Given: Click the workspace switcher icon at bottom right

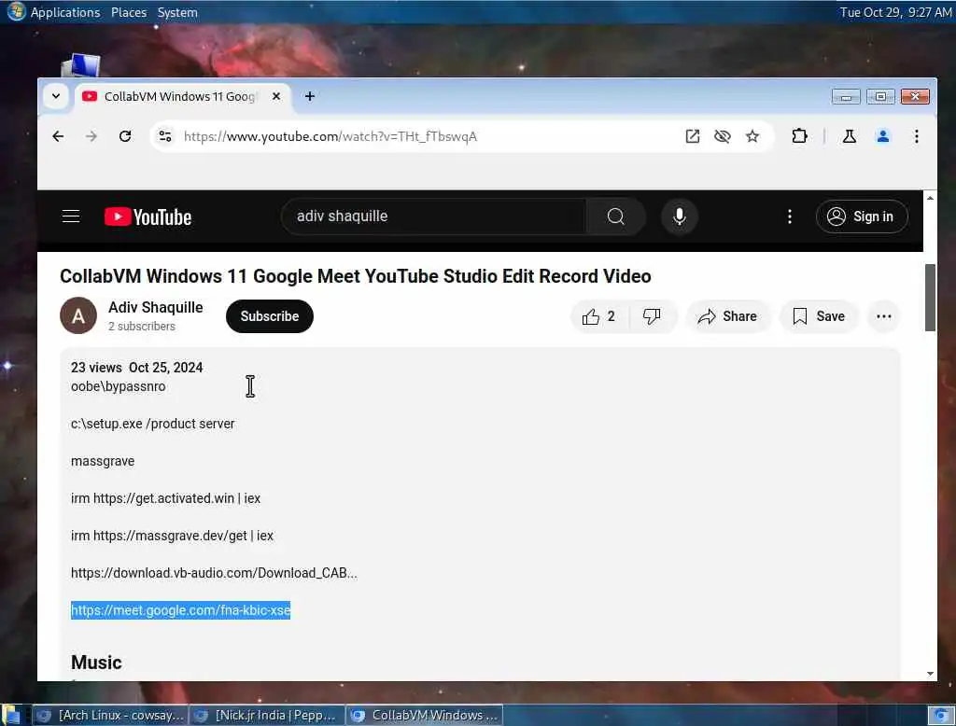Looking at the screenshot, I should [x=941, y=715].
